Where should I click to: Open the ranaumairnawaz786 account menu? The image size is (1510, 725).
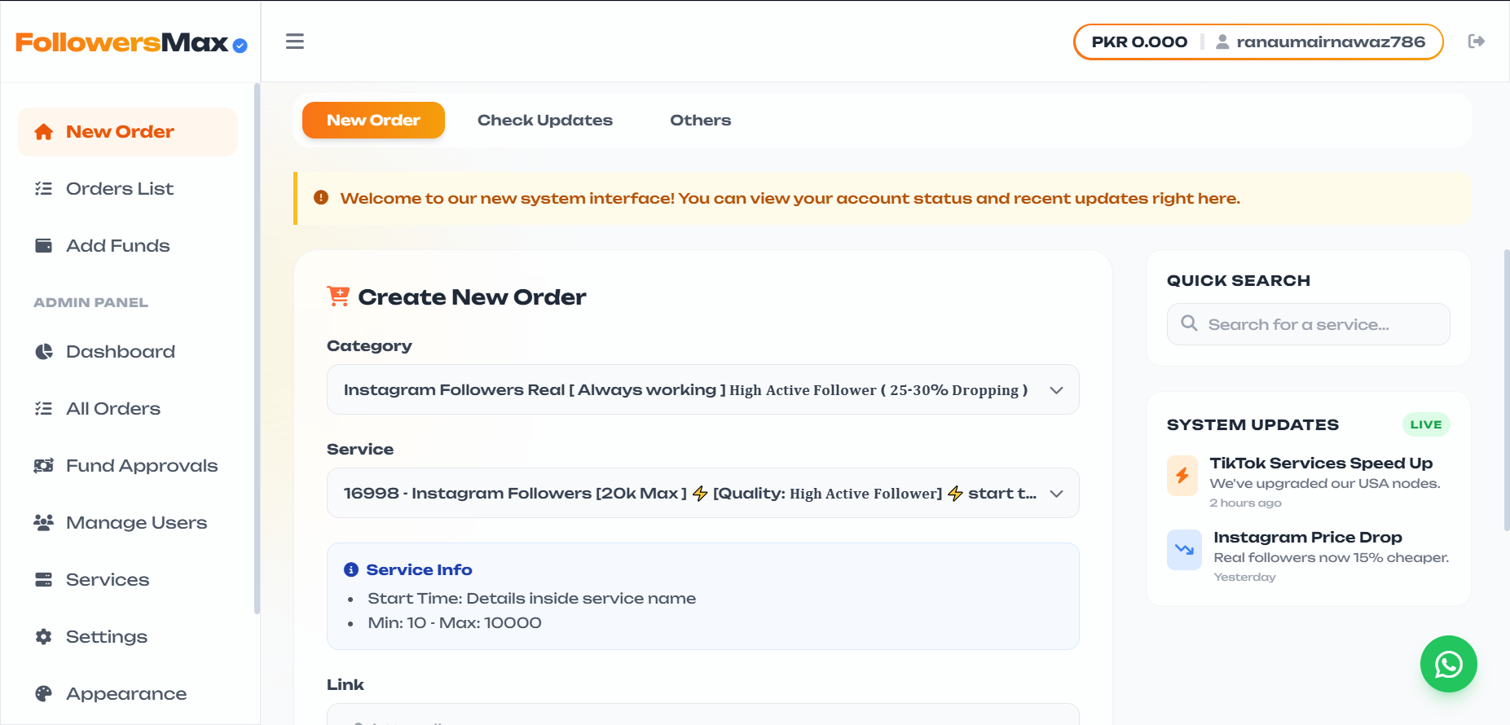(1321, 42)
